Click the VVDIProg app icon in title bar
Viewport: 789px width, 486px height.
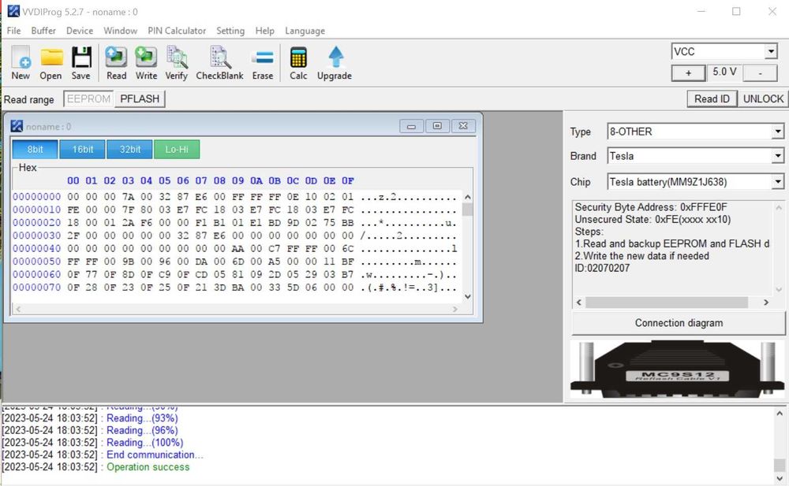coord(13,11)
